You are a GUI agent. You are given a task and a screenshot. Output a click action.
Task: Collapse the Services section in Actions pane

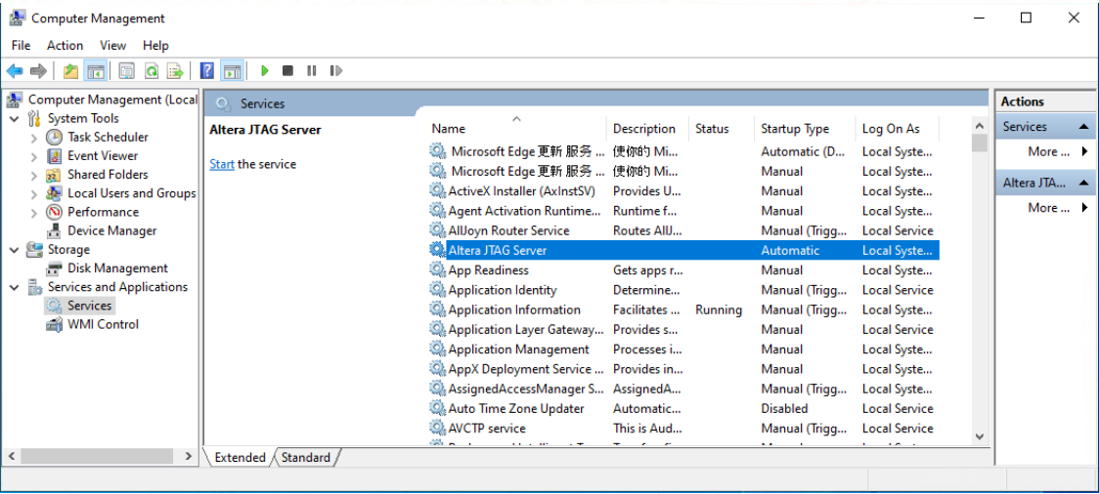(x=1083, y=127)
